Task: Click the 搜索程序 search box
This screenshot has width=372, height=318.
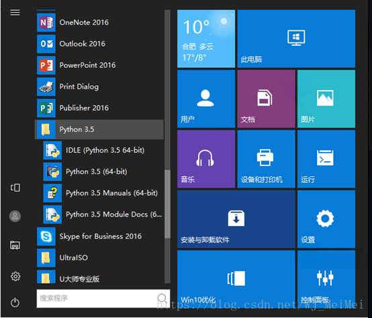Action: [103, 299]
